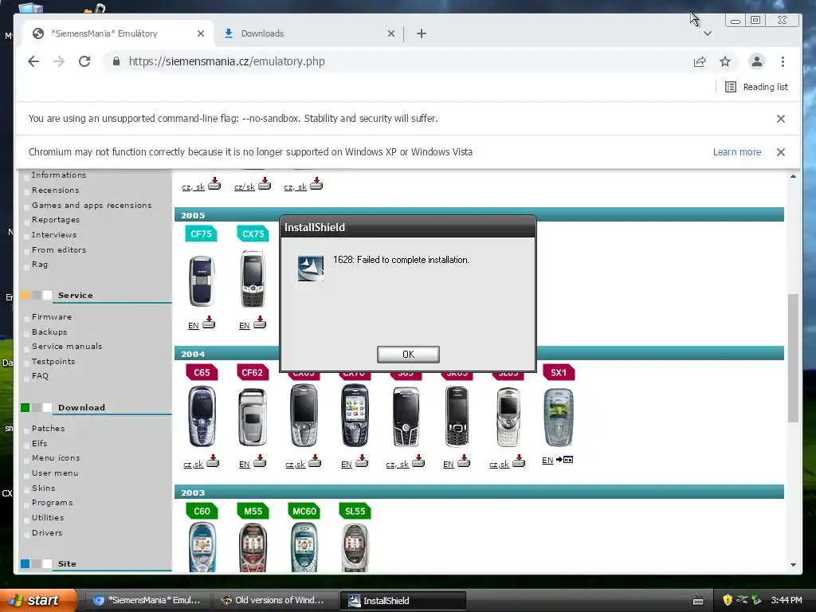Download the CF75 emulator via its download icon
Viewport: 816px width, 612px height.
click(x=209, y=323)
